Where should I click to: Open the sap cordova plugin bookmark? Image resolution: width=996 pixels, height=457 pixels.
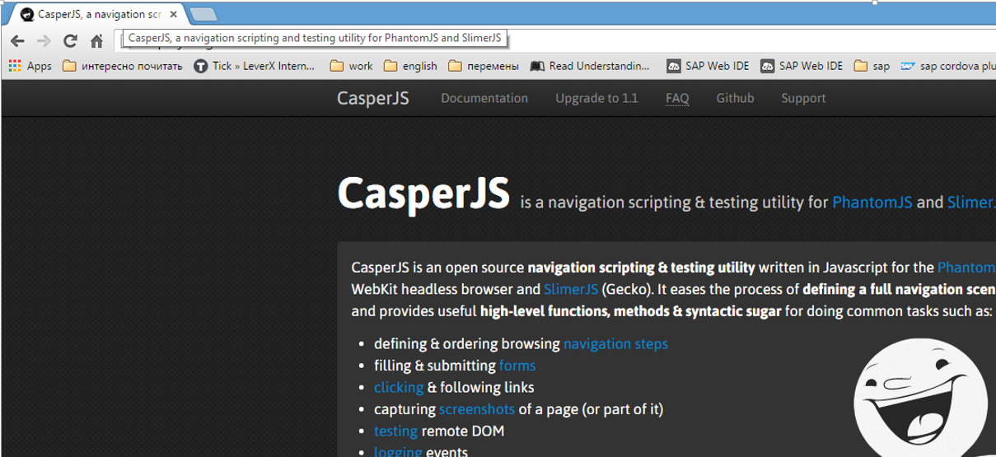(x=948, y=66)
